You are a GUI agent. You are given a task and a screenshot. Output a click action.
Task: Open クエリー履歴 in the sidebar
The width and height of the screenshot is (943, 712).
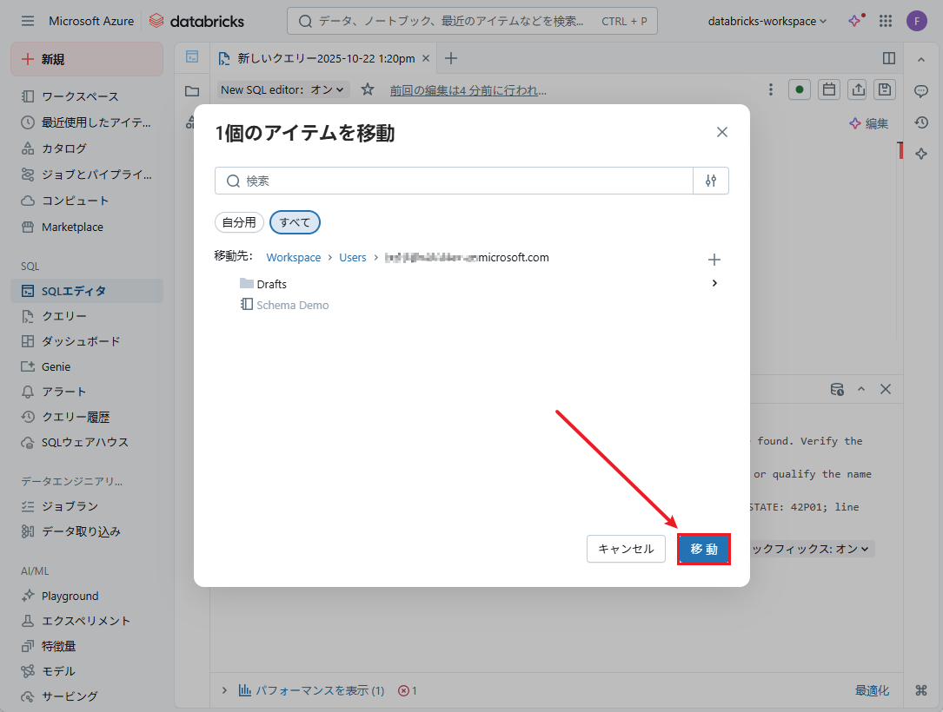tap(76, 417)
